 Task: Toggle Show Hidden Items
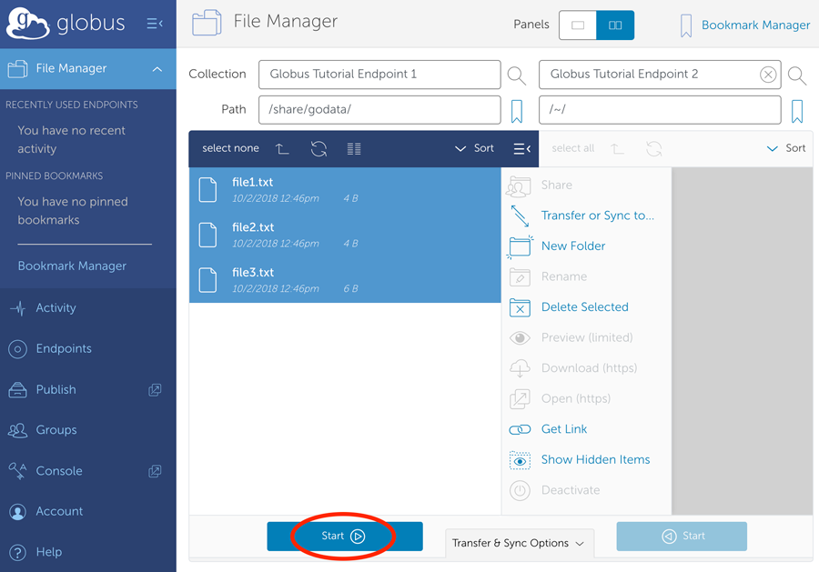[x=595, y=460]
